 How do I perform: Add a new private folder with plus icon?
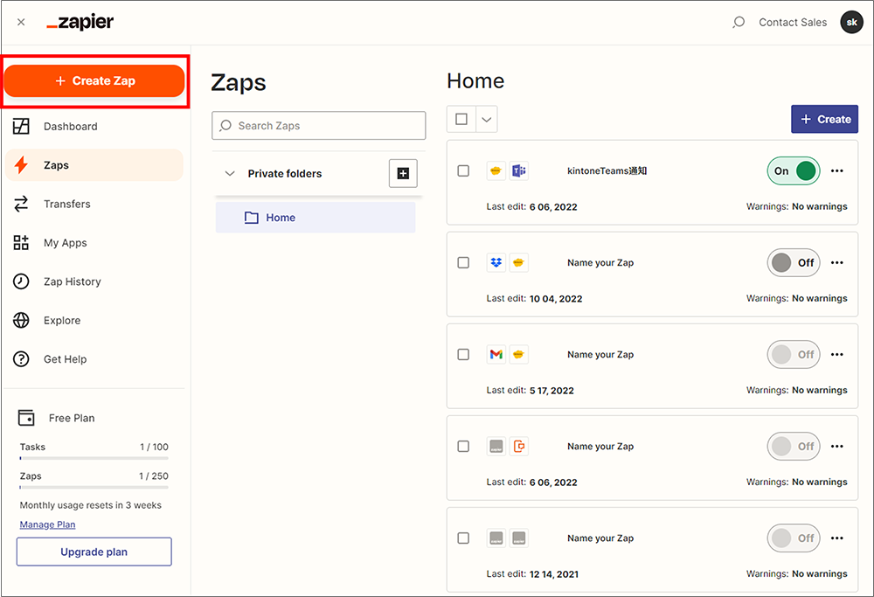[x=403, y=173]
